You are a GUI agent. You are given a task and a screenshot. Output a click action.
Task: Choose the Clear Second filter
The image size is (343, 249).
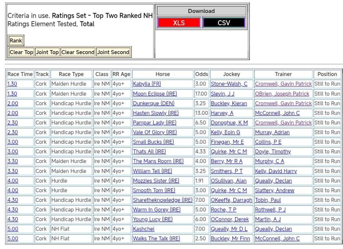[78, 52]
